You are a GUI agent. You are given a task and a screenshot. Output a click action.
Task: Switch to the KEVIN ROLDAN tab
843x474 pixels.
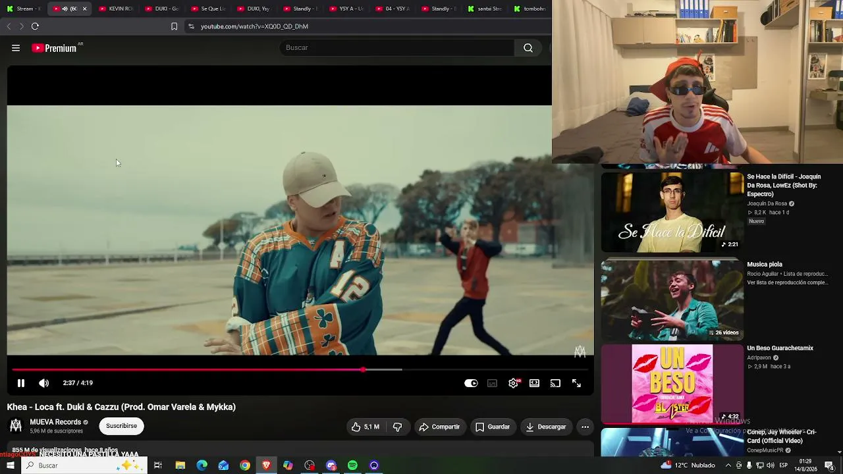pos(115,9)
